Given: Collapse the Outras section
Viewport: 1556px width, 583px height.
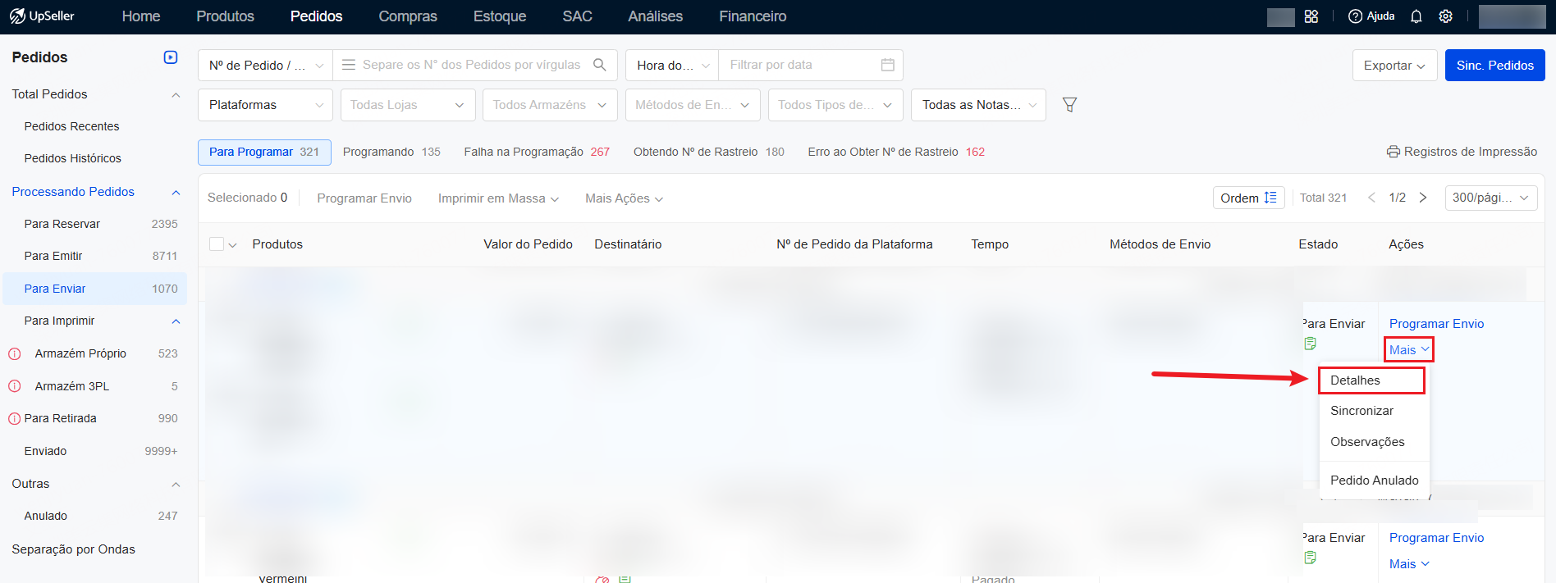Looking at the screenshot, I should 176,485.
